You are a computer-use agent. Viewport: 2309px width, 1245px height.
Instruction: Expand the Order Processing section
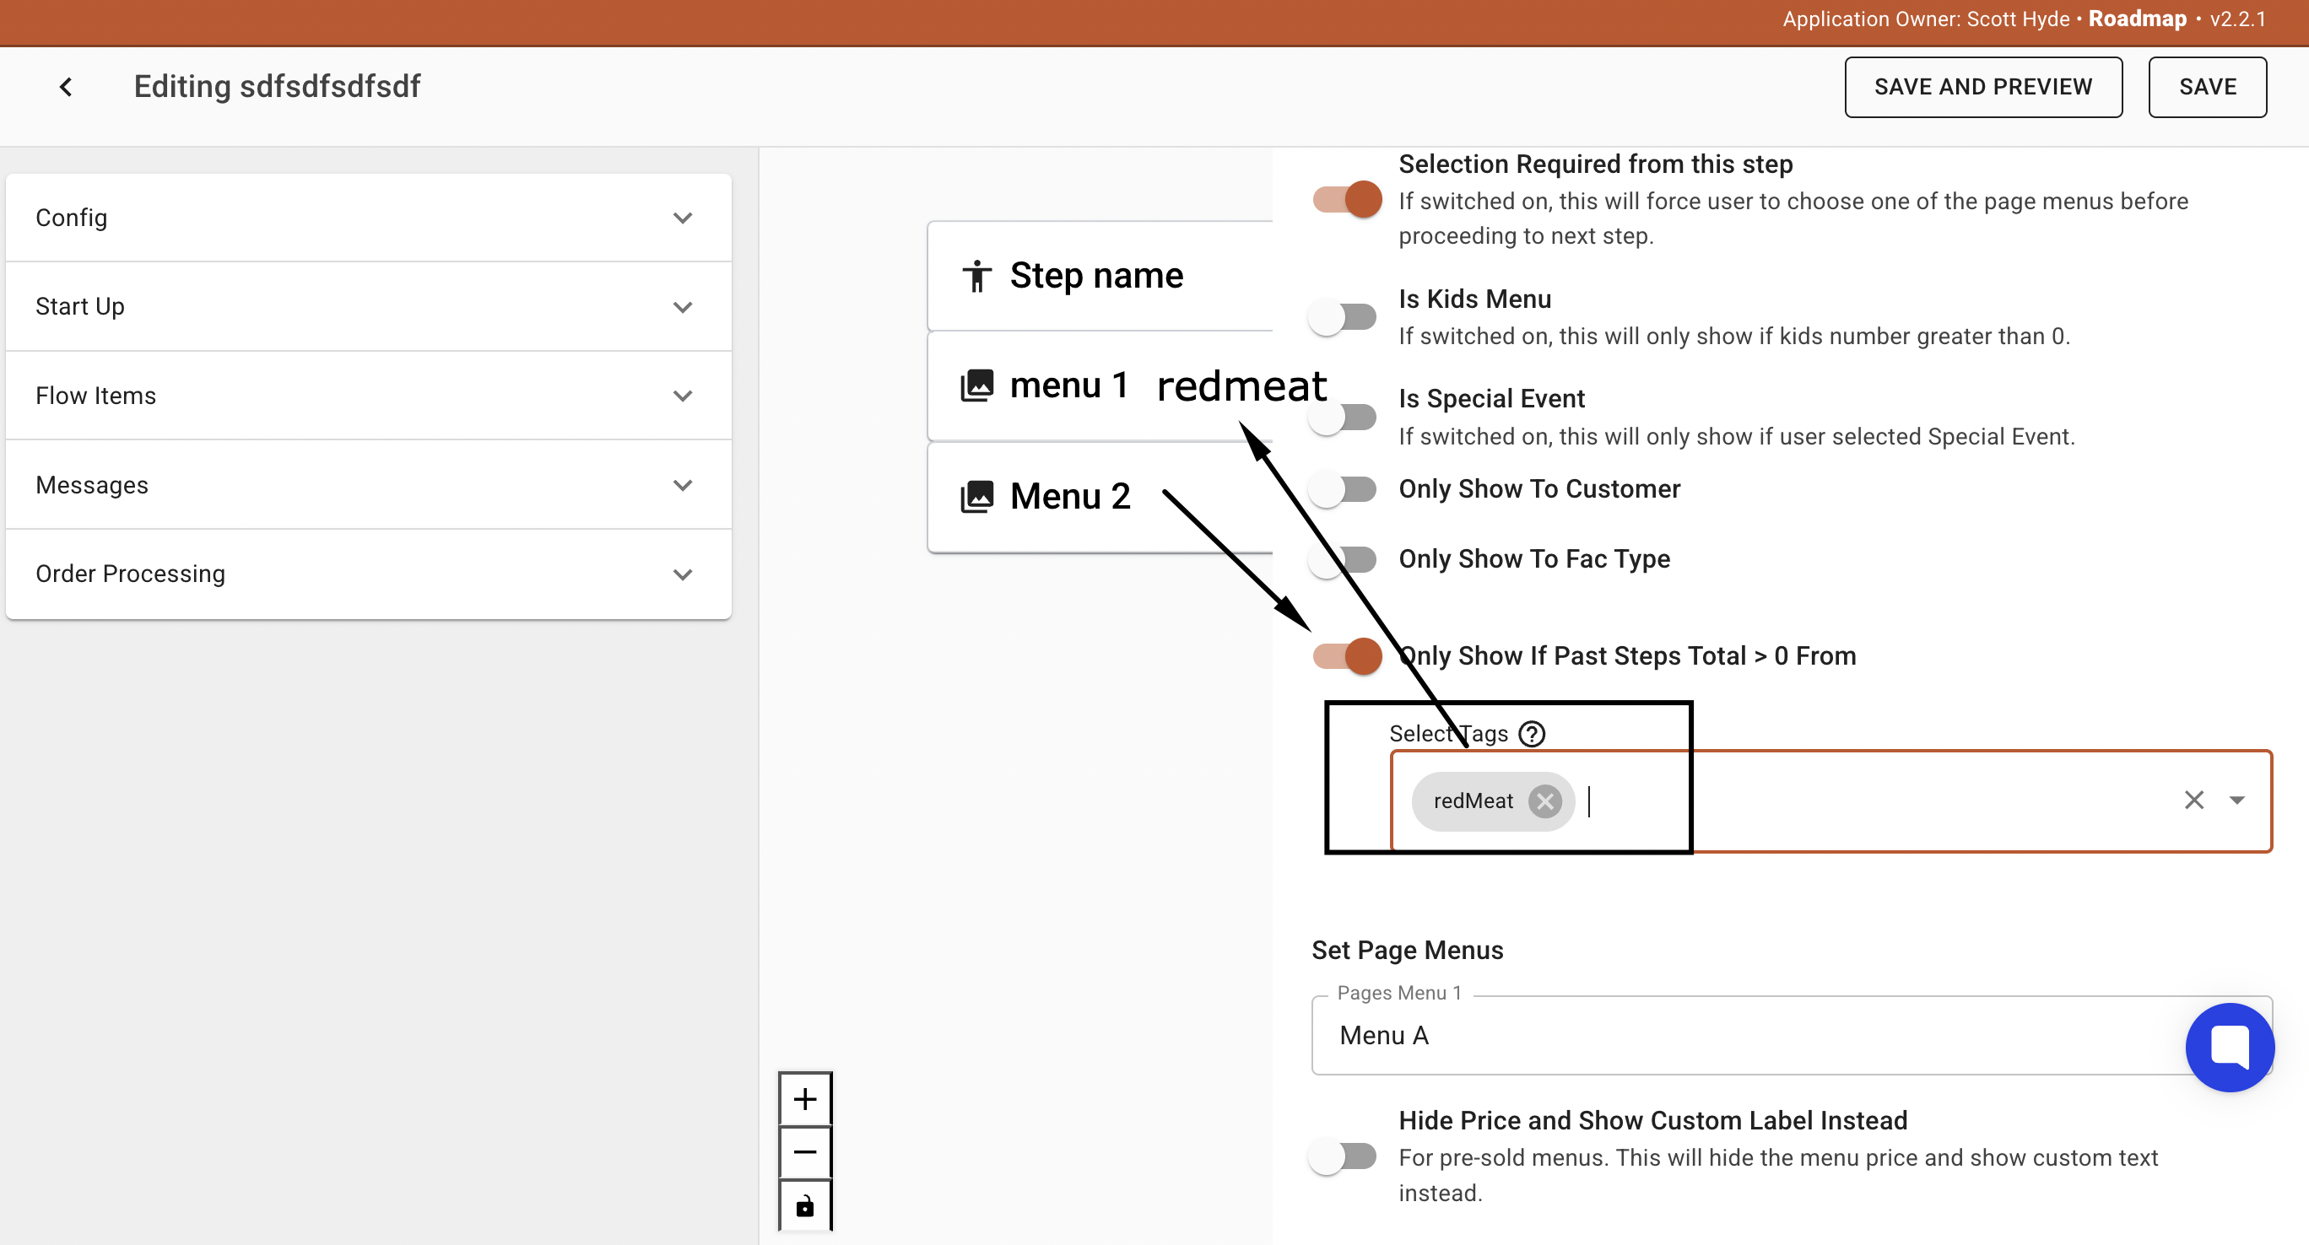point(369,574)
